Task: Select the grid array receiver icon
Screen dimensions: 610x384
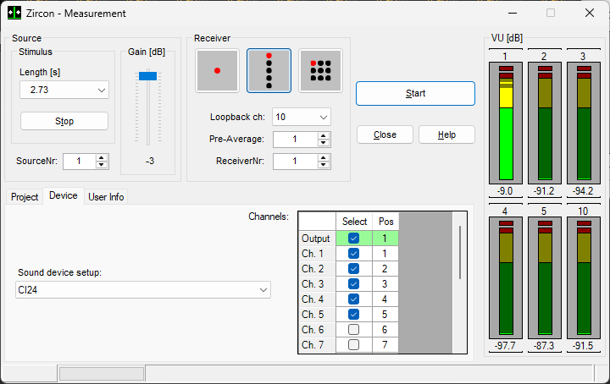Action: pos(320,71)
